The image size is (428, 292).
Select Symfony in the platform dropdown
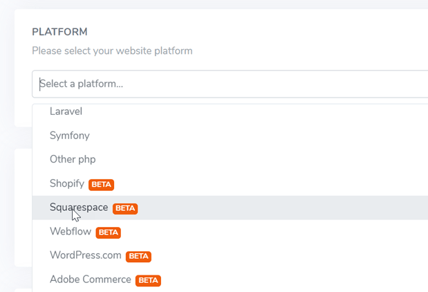(x=230, y=136)
